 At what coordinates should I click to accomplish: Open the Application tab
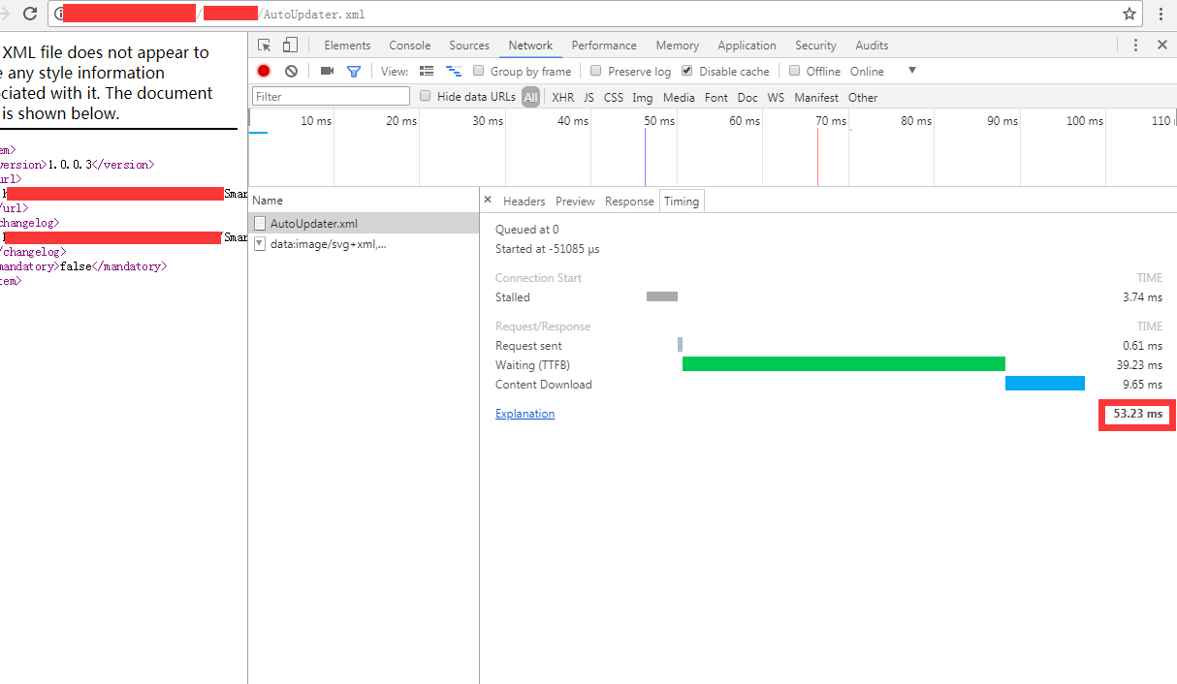(747, 46)
